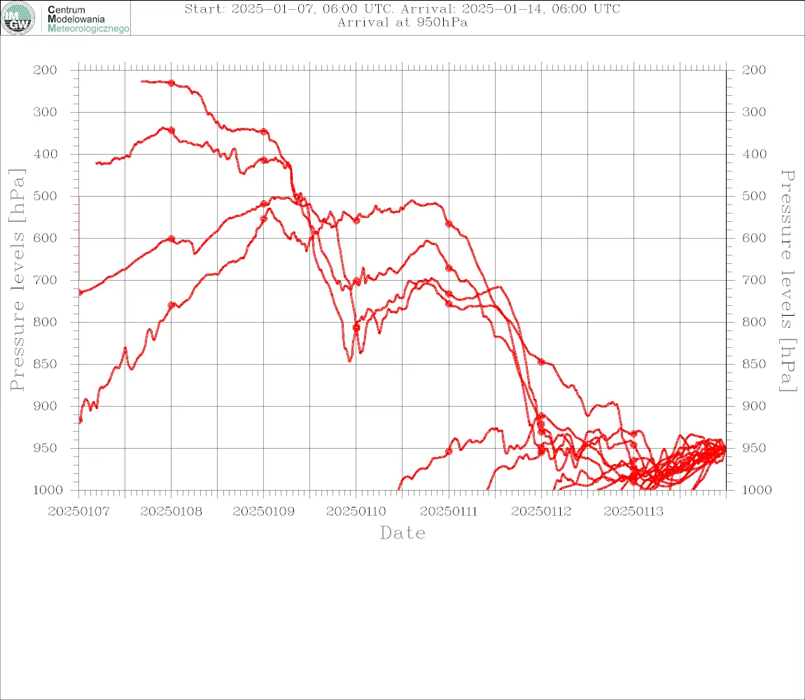Click the 'Date' x-axis title
This screenshot has width=805, height=700.
(402, 533)
